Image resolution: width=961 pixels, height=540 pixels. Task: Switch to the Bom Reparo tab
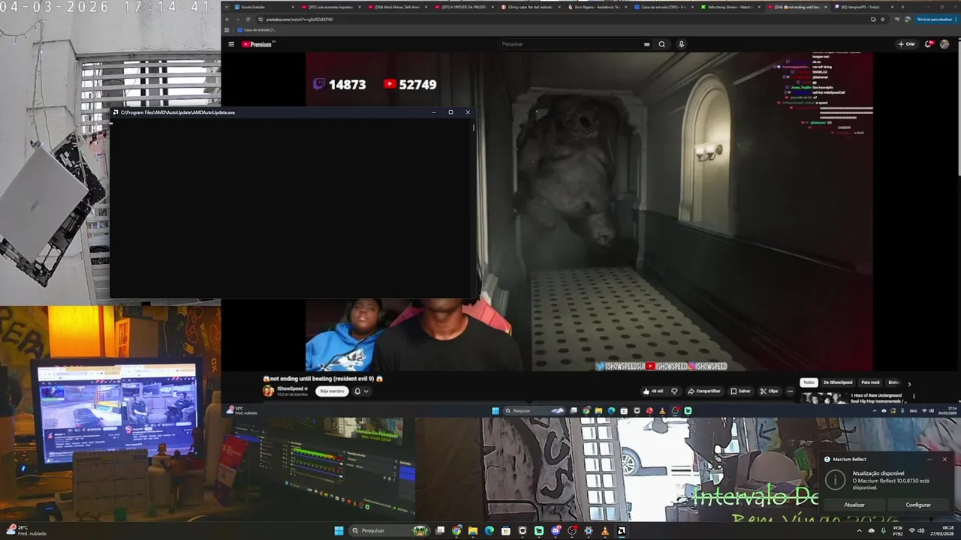[598, 7]
